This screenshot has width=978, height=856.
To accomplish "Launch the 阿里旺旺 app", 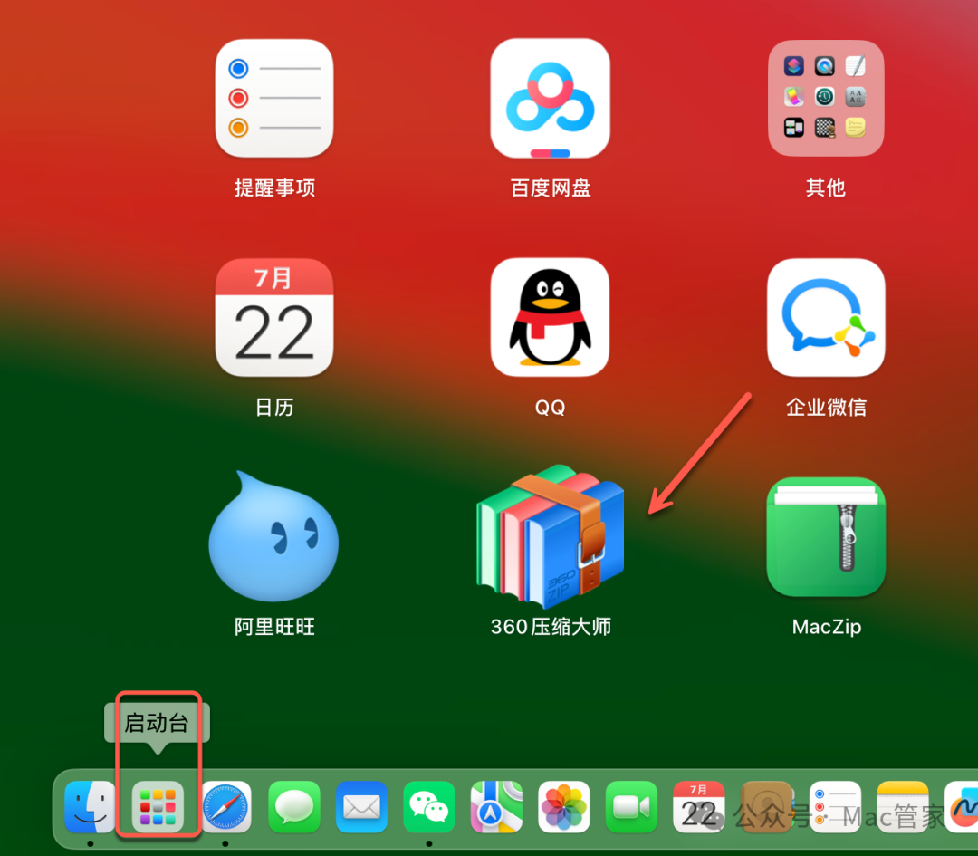I will [x=273, y=536].
